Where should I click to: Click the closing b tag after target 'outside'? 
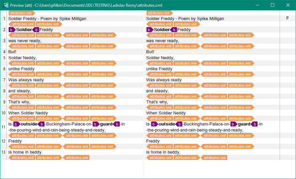pyautogui.click(x=179, y=124)
